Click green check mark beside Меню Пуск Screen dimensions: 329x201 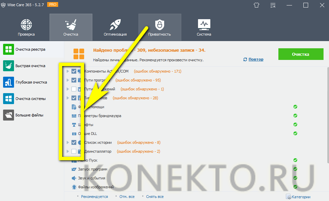(x=295, y=160)
